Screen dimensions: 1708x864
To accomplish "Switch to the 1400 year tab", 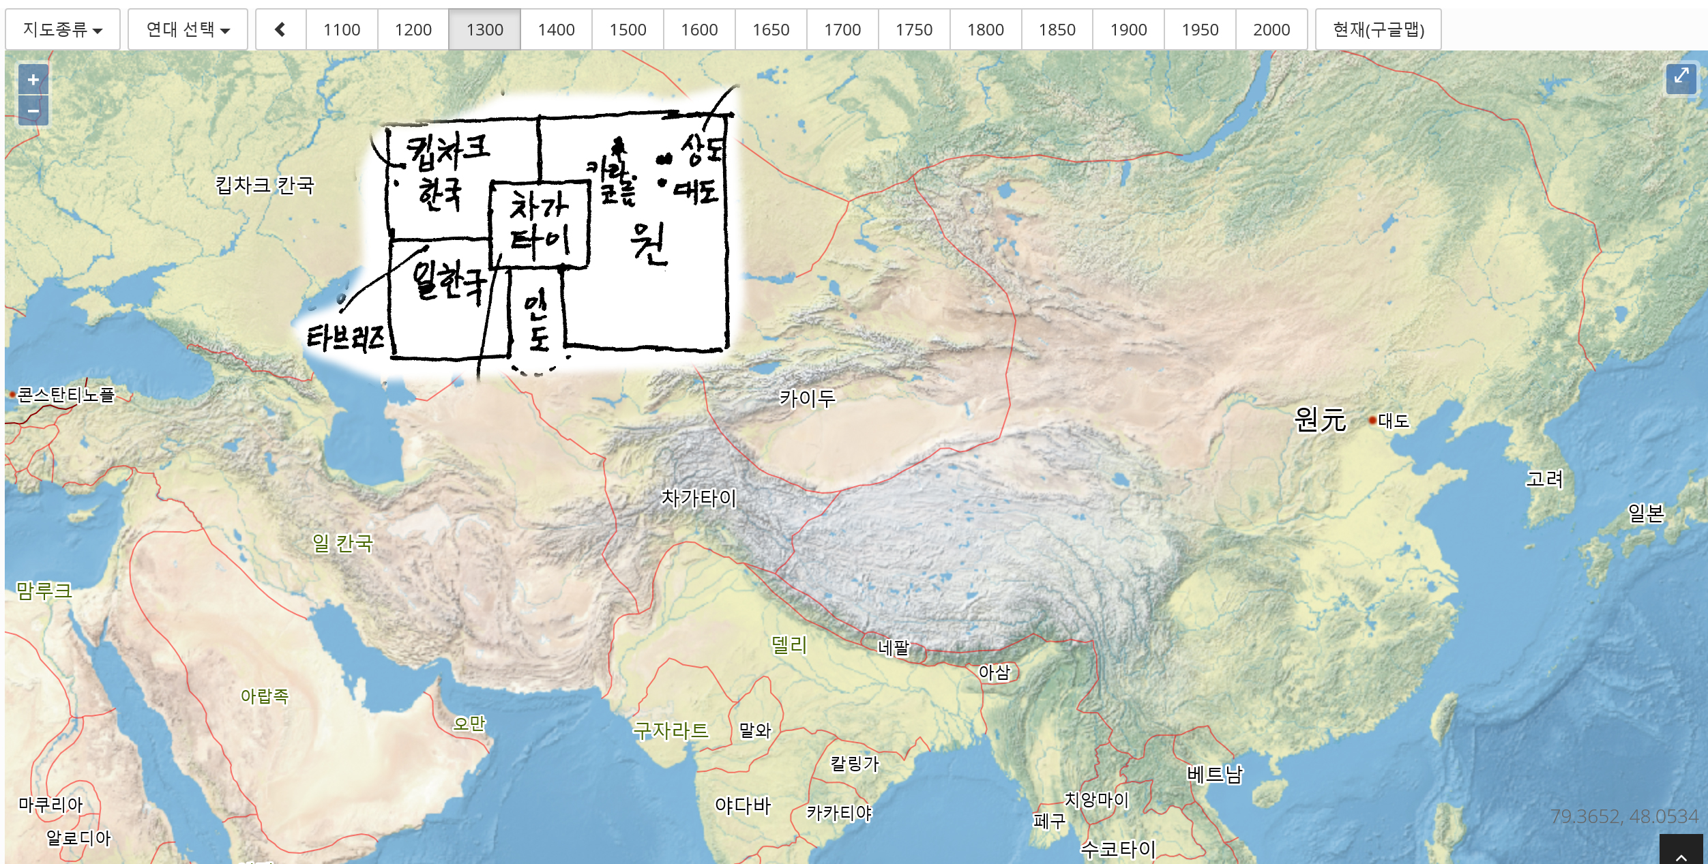I will tap(556, 29).
